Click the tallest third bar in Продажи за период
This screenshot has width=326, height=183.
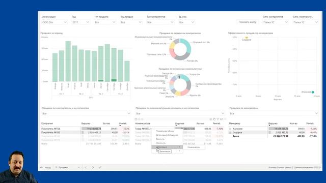68,61
